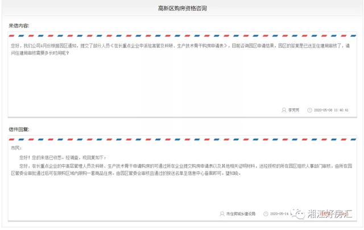Click the 来信内容 section label

(x=19, y=26)
